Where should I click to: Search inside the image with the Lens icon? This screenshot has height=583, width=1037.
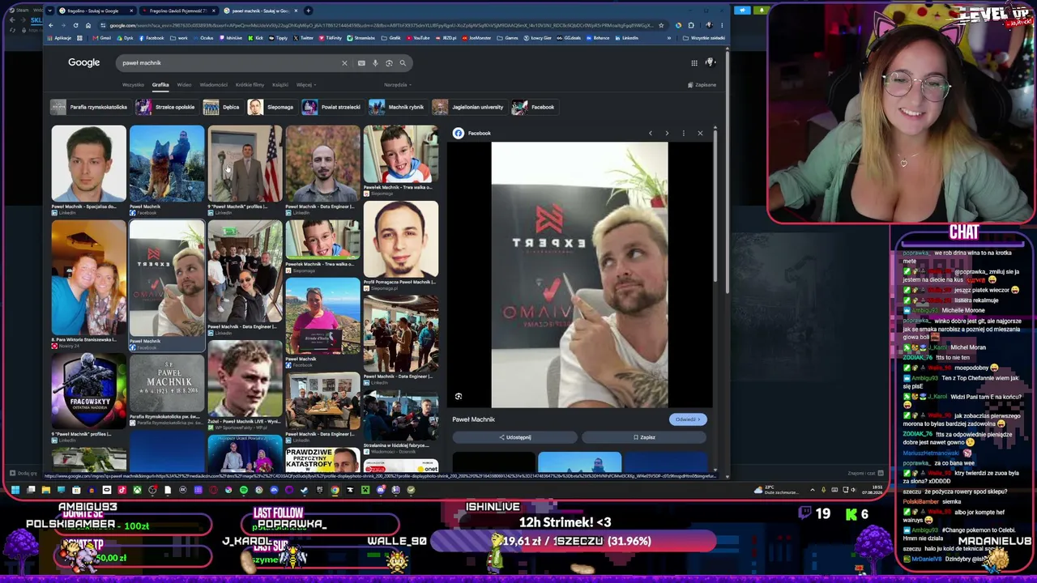click(x=459, y=397)
